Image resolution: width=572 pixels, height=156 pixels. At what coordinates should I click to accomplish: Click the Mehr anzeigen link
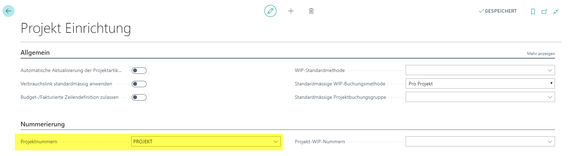tap(541, 54)
